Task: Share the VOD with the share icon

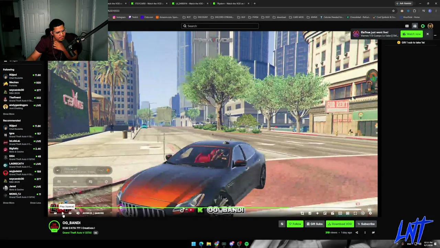Action: tap(357, 232)
